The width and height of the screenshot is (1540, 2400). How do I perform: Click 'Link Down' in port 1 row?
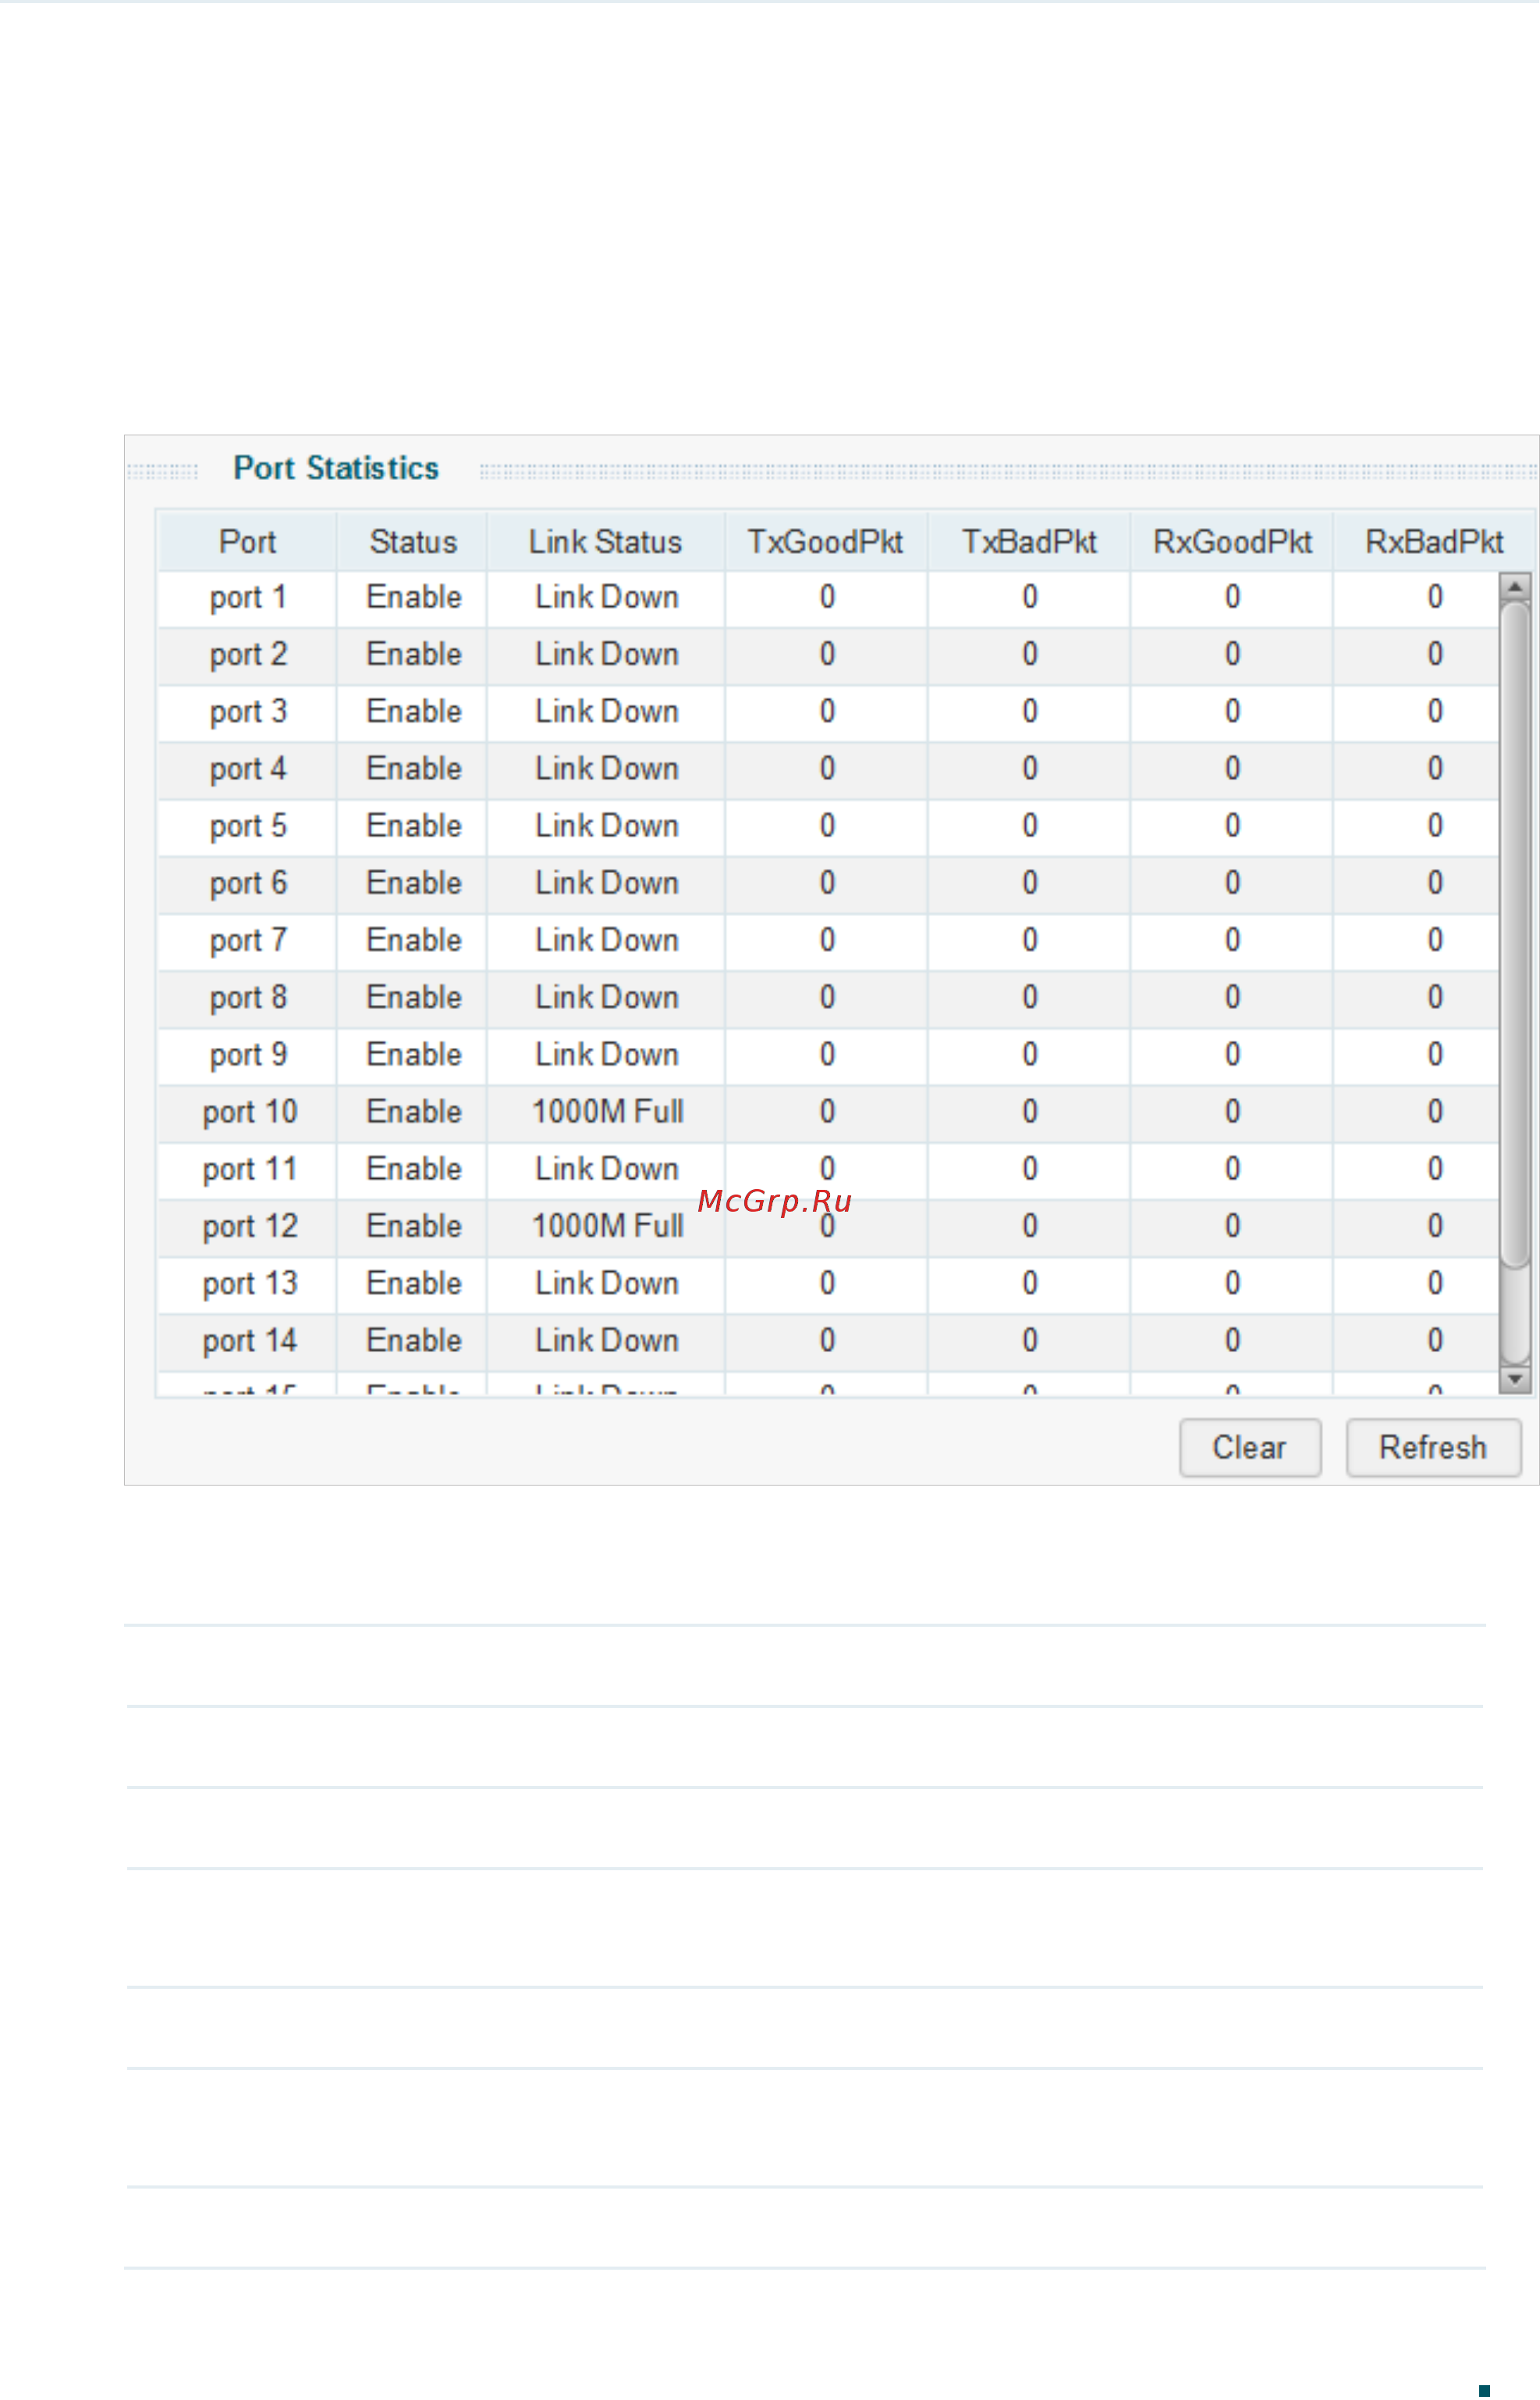pos(607,597)
